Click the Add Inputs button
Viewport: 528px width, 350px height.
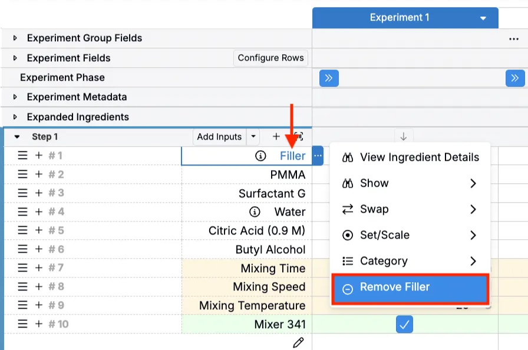coord(219,137)
